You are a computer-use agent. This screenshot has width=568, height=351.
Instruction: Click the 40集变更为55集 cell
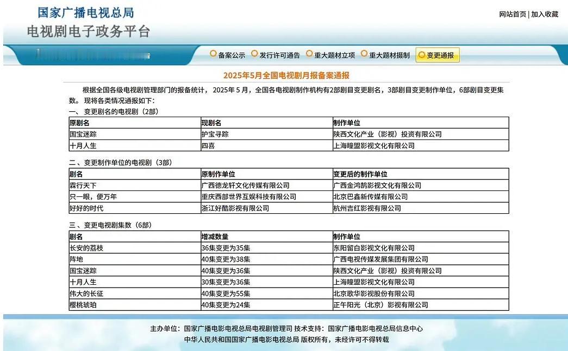[x=267, y=293]
